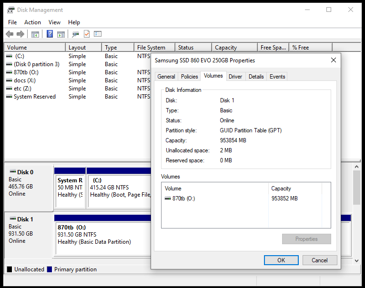Click the blue Primary partition legend swatch
365x288 pixels.
[50, 269]
